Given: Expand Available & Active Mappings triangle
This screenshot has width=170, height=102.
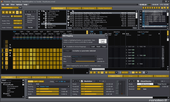Looking at the screenshot, I should [x=64, y=46].
